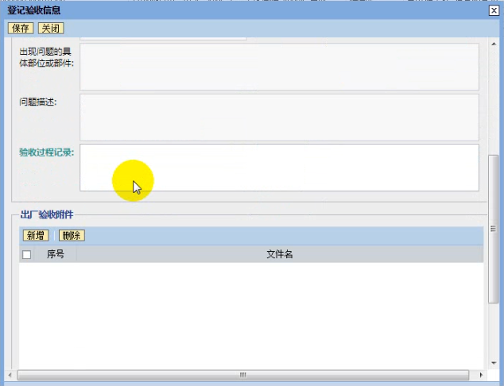Click the 保存 button
The width and height of the screenshot is (504, 386).
pyautogui.click(x=20, y=28)
